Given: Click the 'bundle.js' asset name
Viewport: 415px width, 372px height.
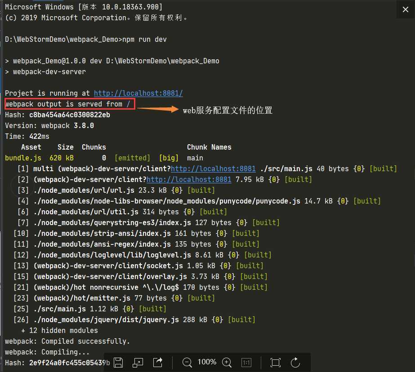Looking at the screenshot, I should [x=23, y=158].
